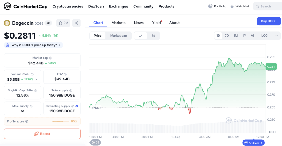Switch to the Markets tab
Viewport: 282px width, 146px height.
tap(118, 23)
